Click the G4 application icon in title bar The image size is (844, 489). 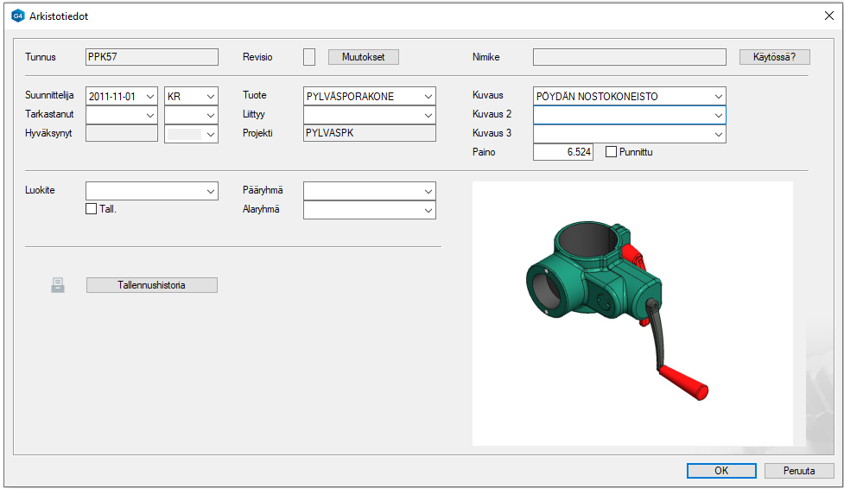coord(17,16)
